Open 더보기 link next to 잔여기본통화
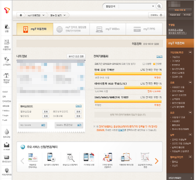 tap(160, 57)
